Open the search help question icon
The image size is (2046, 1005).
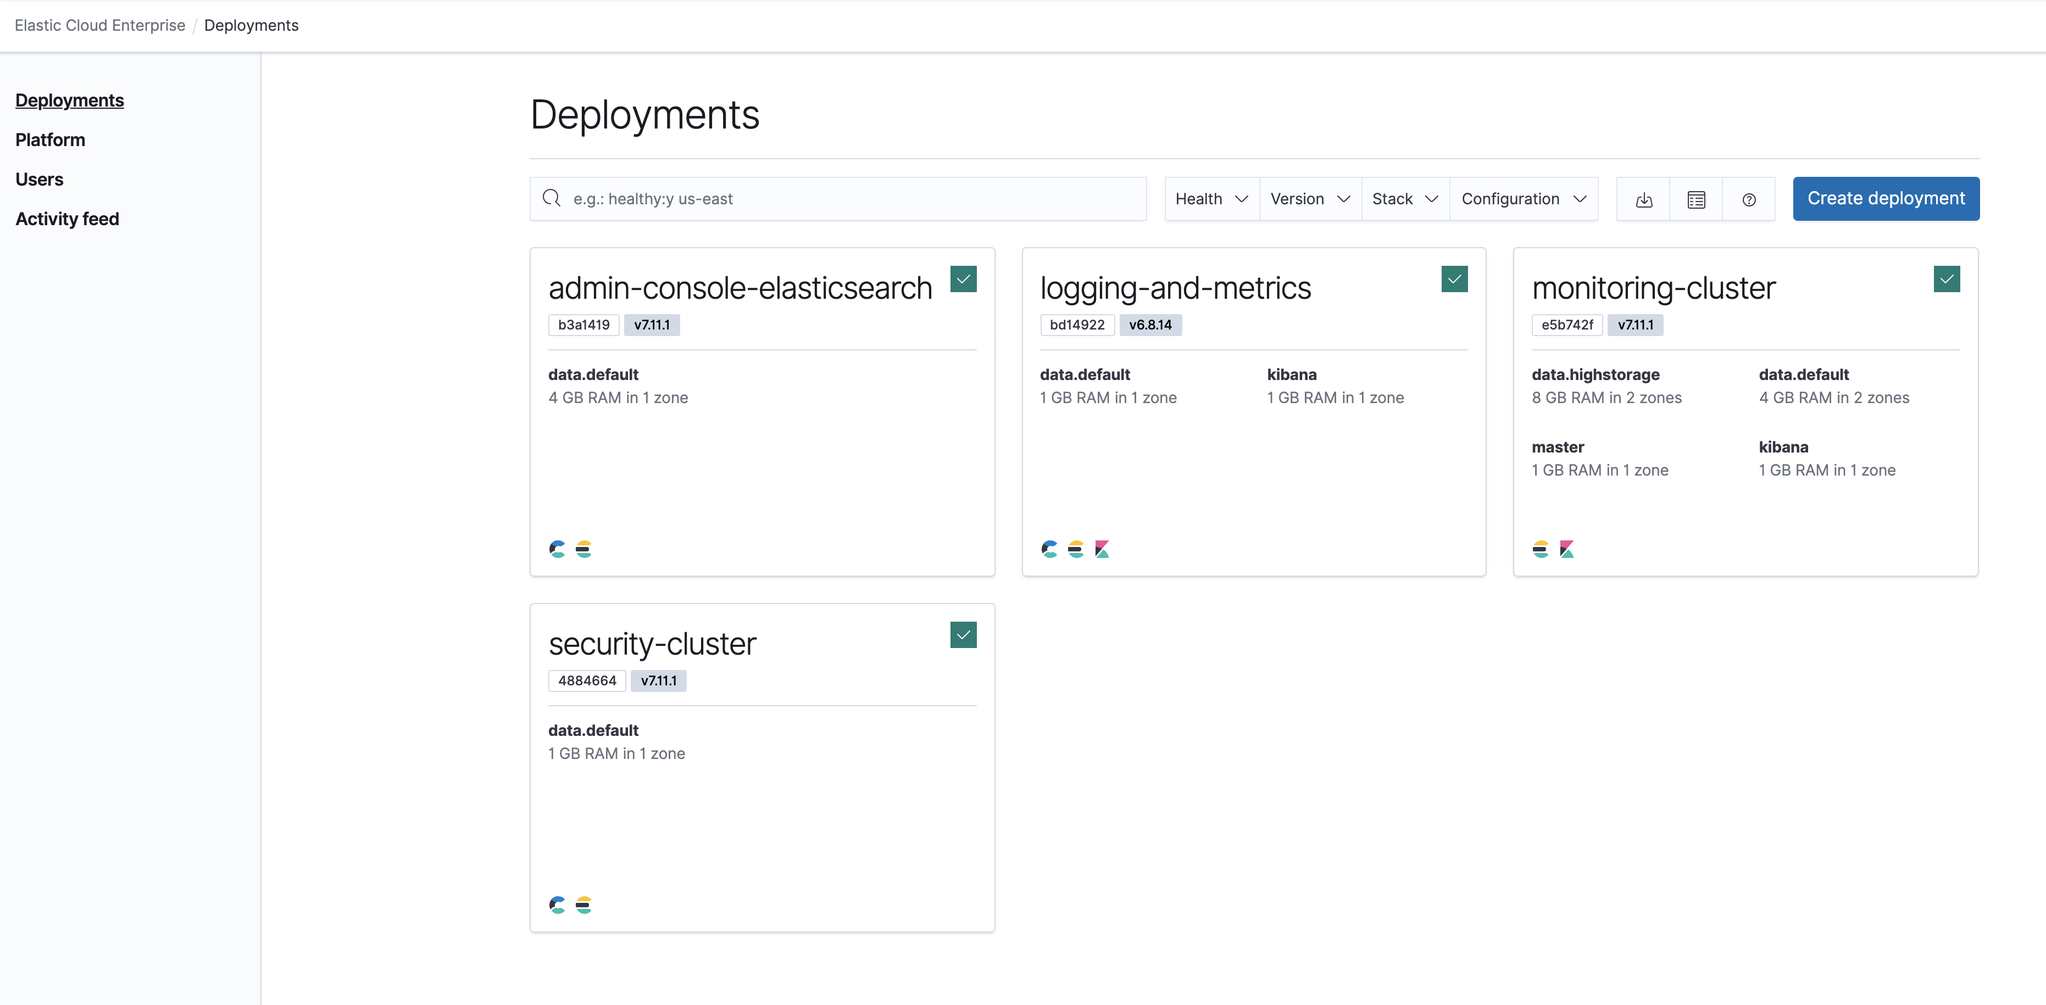click(1748, 199)
